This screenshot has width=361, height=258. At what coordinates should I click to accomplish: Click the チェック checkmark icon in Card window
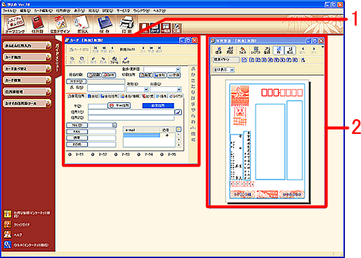click(126, 60)
